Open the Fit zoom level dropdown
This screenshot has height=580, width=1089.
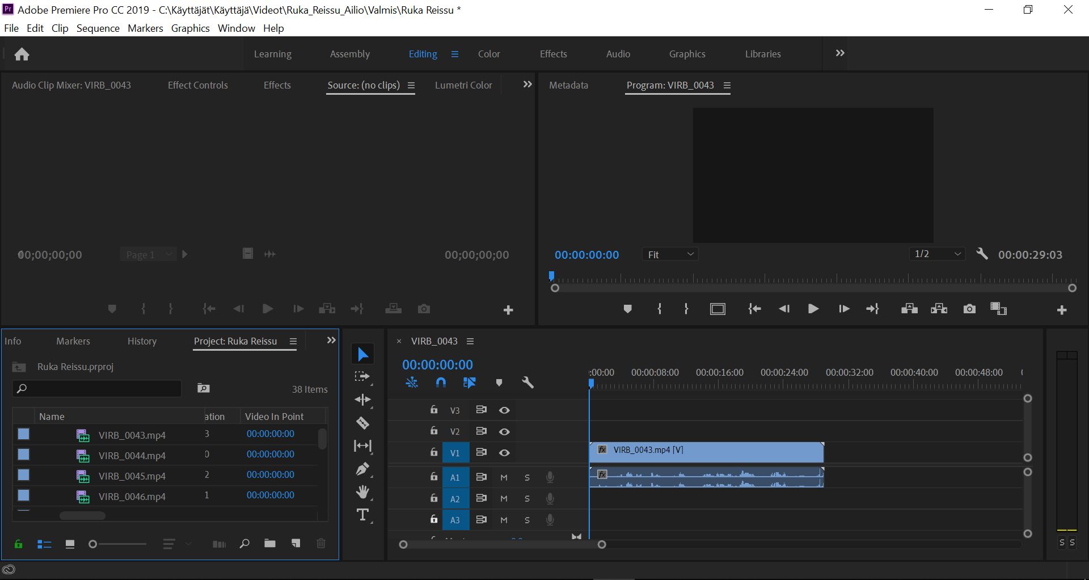click(670, 254)
